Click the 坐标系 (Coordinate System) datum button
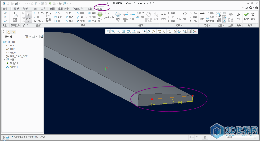This screenshot has height=141, width=260. [x=38, y=21]
